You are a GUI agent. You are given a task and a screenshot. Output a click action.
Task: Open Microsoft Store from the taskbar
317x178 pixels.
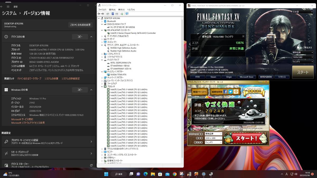[x=160, y=174]
